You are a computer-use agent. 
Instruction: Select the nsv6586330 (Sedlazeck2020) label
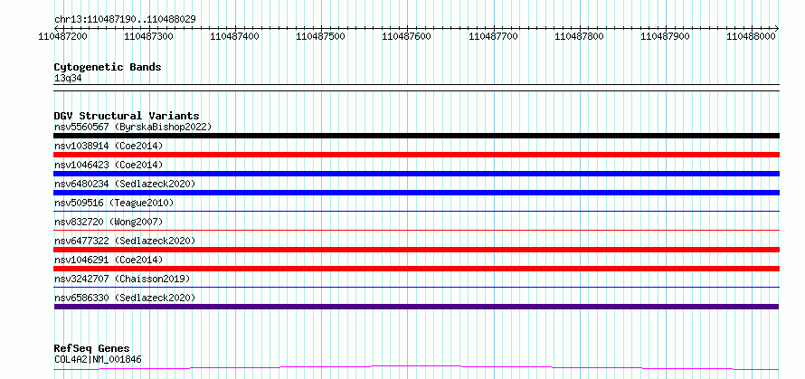(125, 298)
